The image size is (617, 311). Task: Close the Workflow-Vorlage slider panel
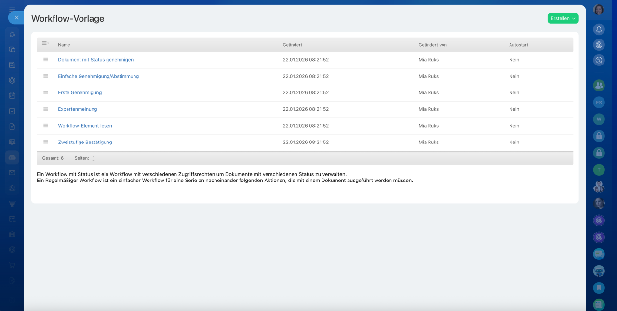[x=16, y=17]
